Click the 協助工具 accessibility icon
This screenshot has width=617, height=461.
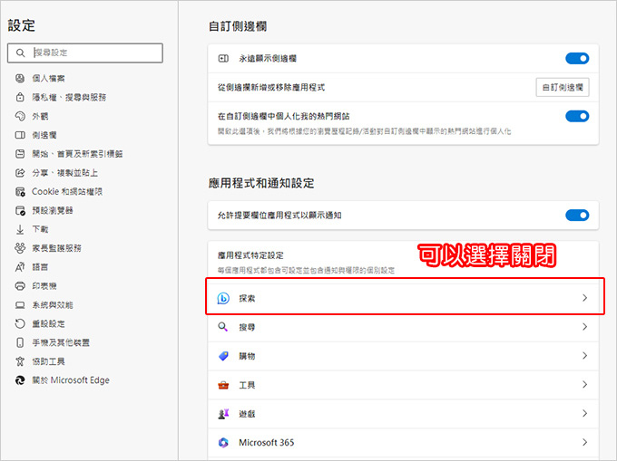(20, 361)
